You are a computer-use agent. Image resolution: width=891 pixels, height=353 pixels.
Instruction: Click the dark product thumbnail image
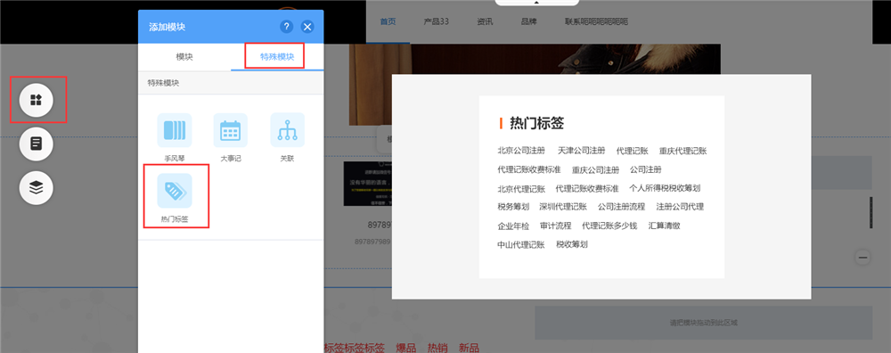point(367,184)
